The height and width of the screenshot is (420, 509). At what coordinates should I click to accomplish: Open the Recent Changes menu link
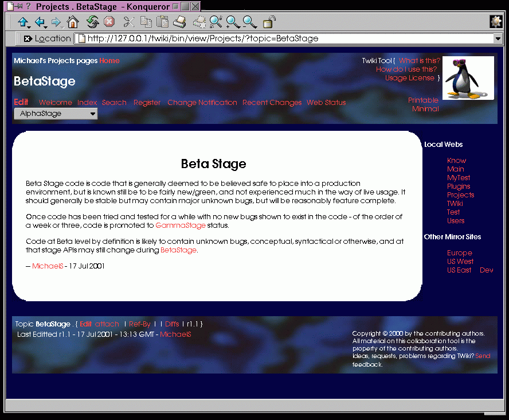tap(272, 103)
